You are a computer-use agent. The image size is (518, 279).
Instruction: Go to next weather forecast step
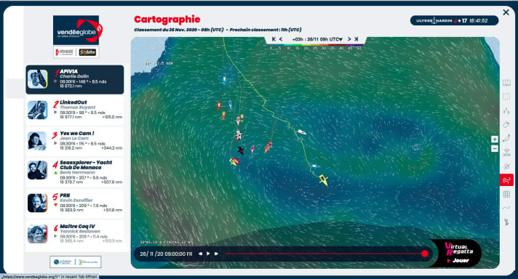pos(349,39)
